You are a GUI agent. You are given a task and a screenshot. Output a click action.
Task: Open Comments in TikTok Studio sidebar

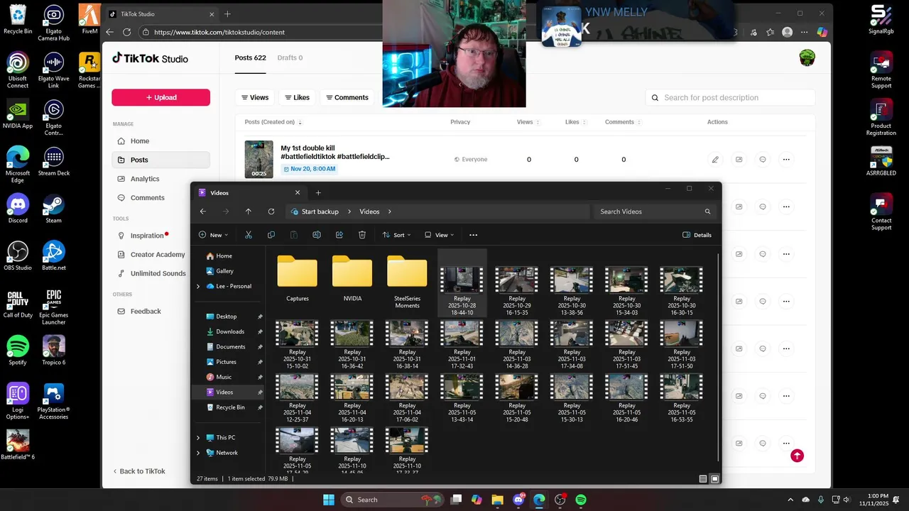160,198
